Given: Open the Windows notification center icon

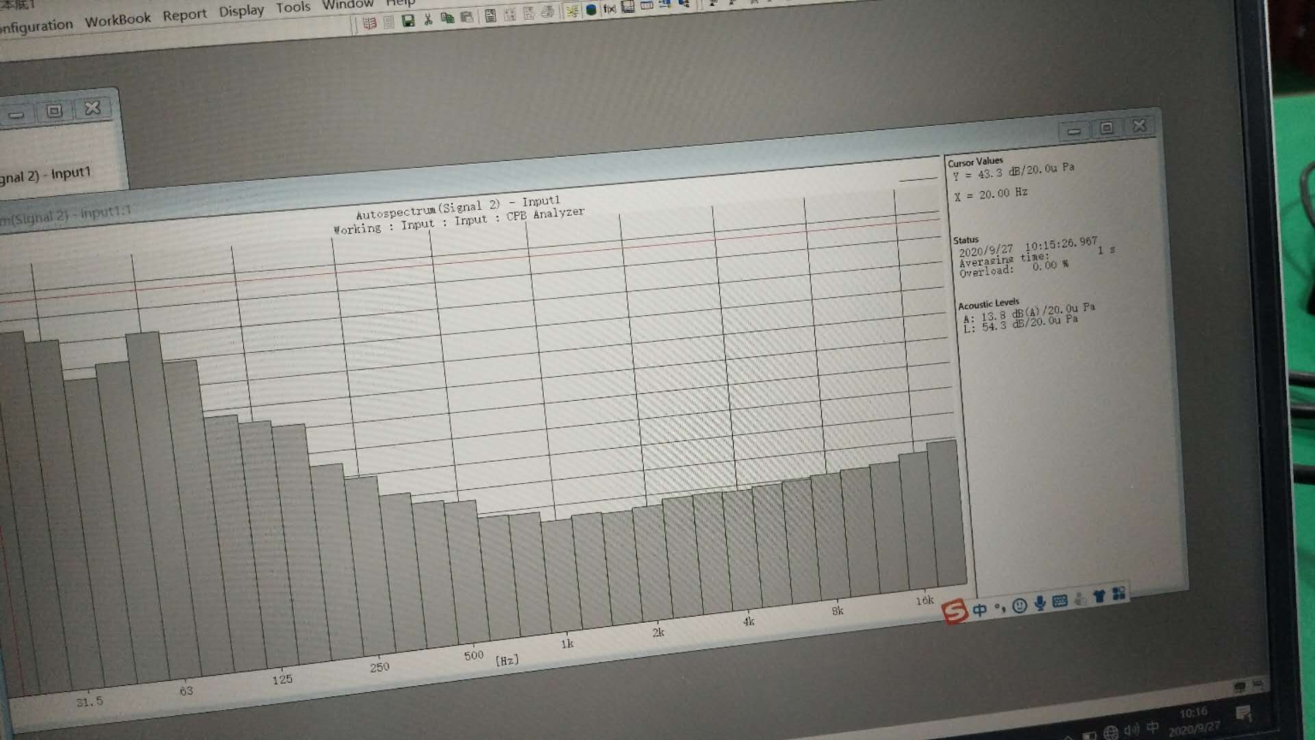Looking at the screenshot, I should point(1244,715).
